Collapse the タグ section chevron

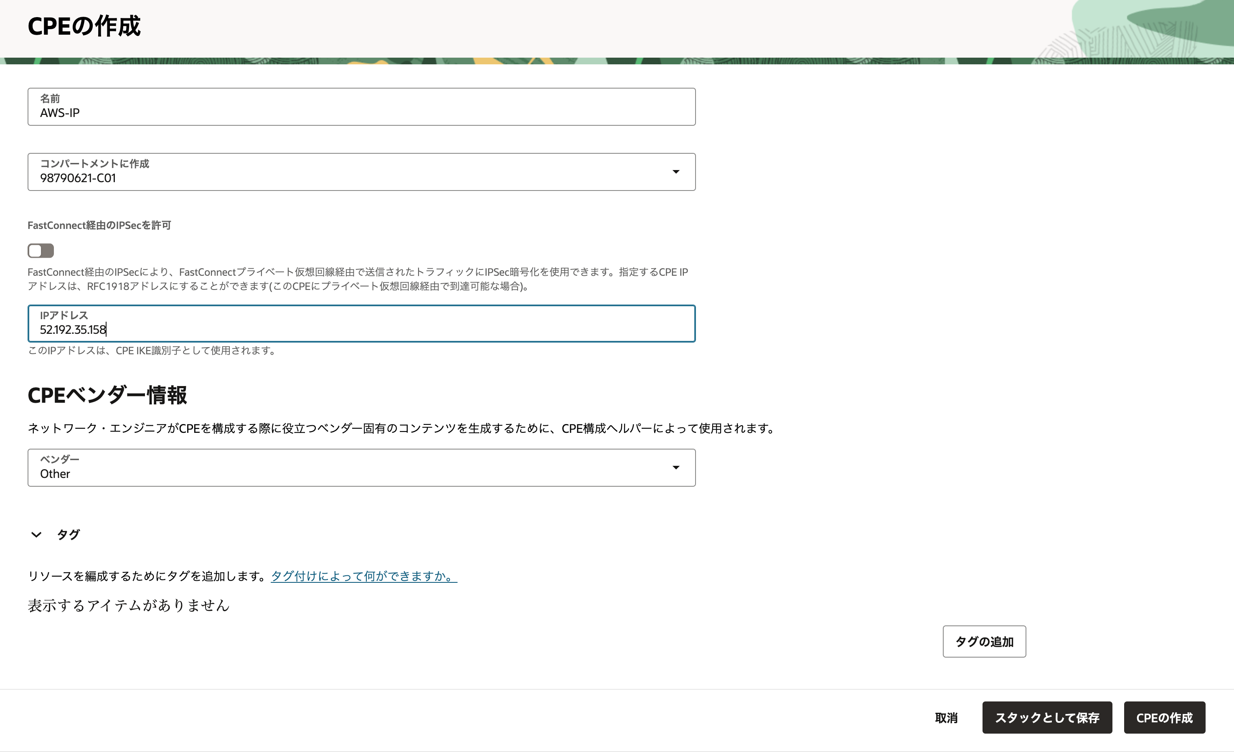(36, 535)
